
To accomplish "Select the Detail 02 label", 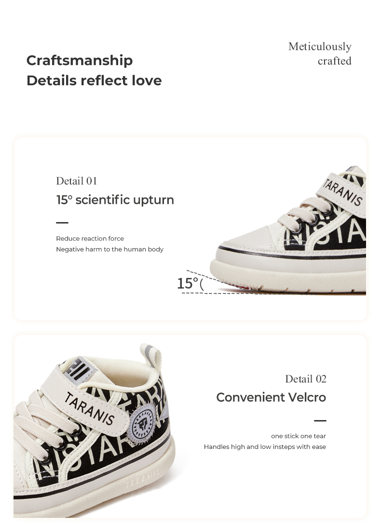I will (x=306, y=379).
